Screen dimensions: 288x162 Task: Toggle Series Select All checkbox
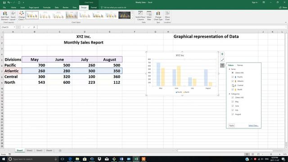pos(233,73)
